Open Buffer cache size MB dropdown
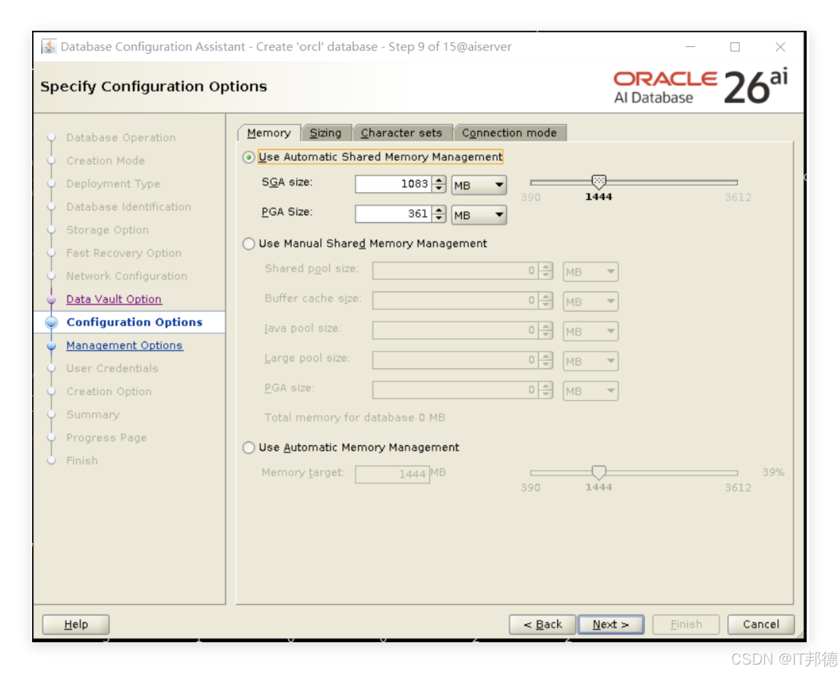The width and height of the screenshot is (840, 673). [x=591, y=301]
